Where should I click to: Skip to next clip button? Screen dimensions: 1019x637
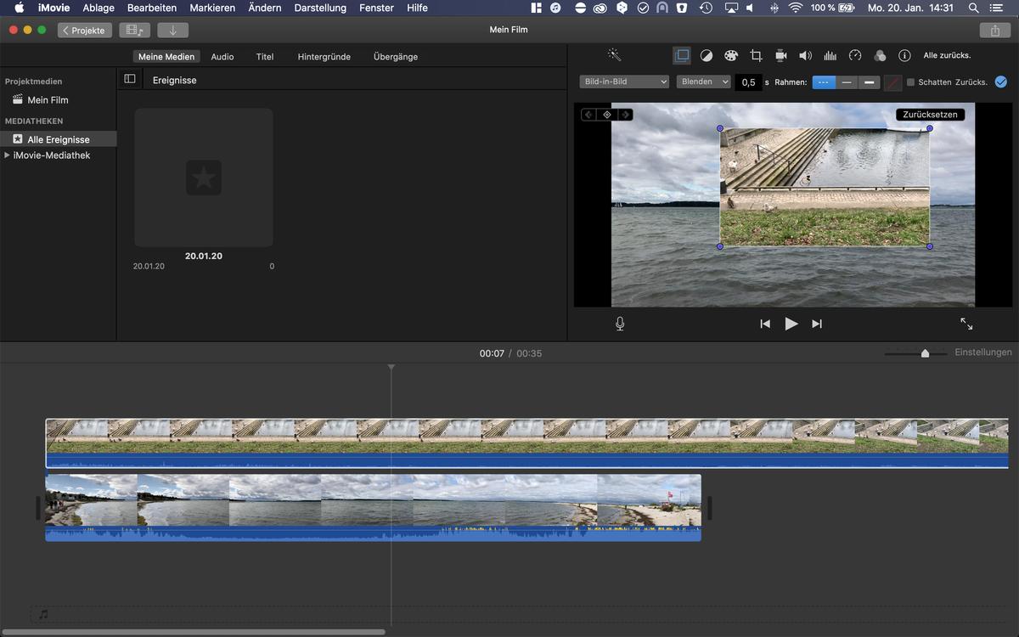[x=817, y=324]
